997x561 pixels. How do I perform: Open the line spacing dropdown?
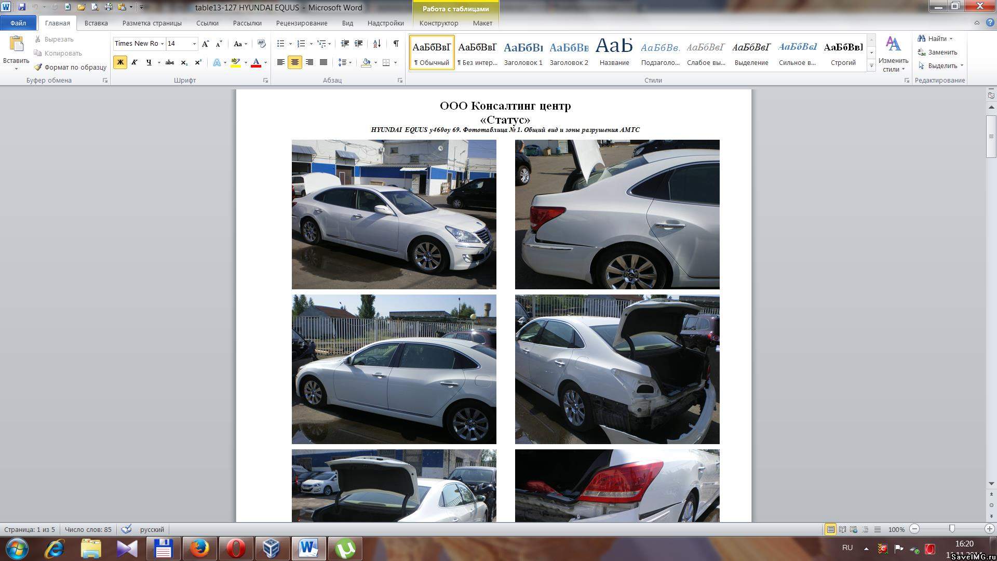coord(345,62)
